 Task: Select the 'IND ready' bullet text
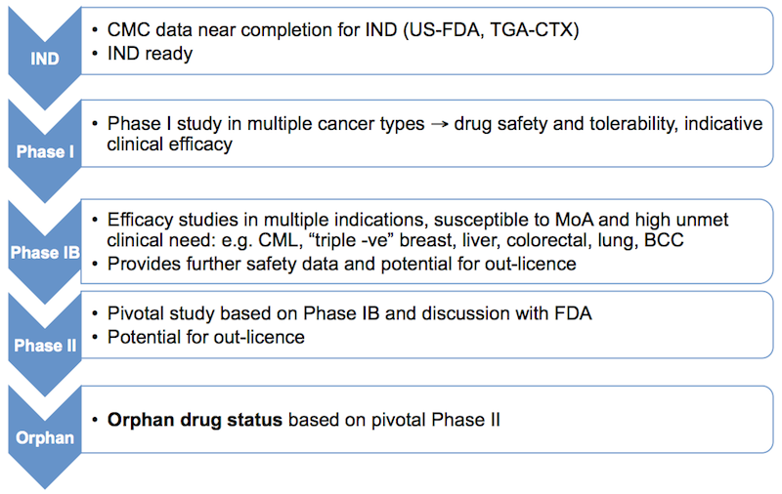tap(150, 54)
